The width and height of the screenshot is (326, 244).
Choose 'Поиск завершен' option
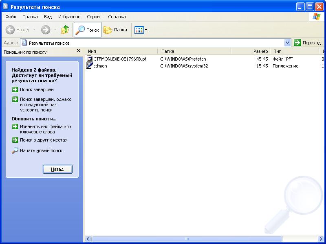(37, 89)
